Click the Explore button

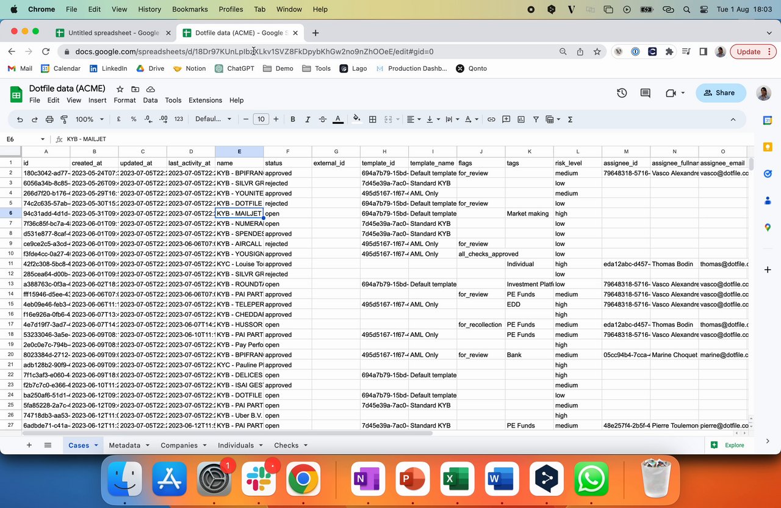pos(729,445)
